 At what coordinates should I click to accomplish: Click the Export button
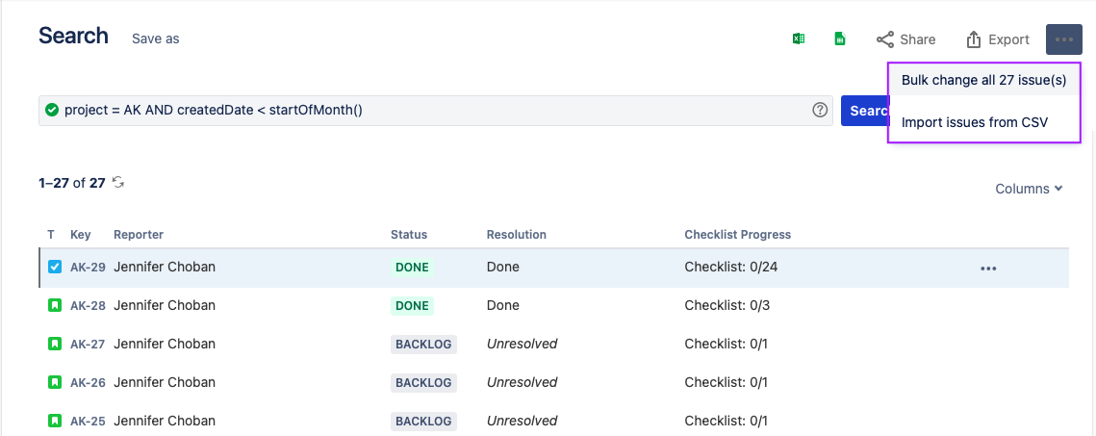click(997, 39)
